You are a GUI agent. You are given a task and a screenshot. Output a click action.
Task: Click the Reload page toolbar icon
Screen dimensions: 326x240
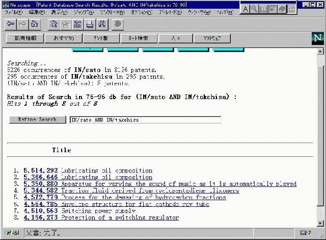(x=53, y=23)
